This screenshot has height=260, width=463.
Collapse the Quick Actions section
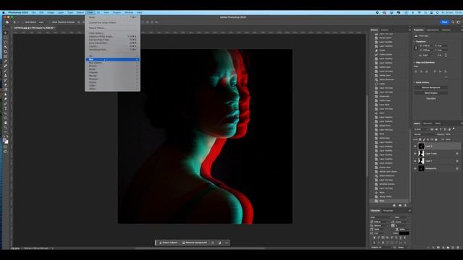point(415,82)
